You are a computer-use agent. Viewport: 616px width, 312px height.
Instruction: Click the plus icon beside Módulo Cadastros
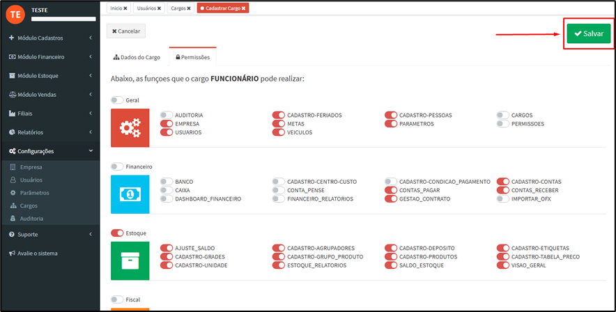pyautogui.click(x=11, y=38)
